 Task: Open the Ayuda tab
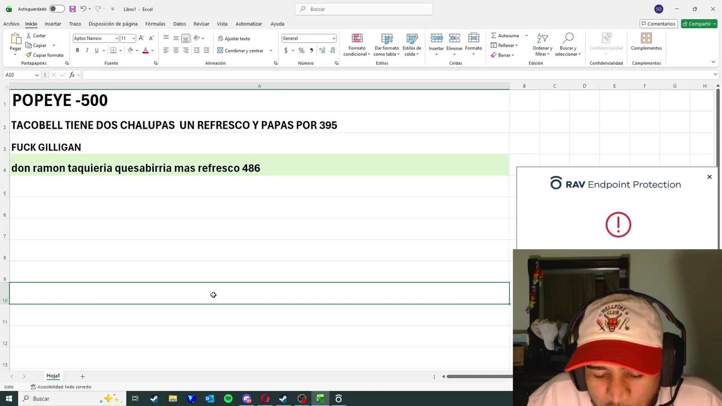[277, 24]
